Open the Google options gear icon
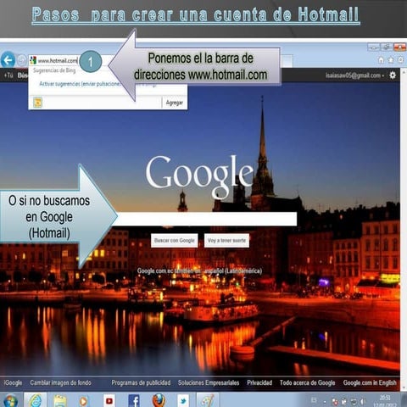Screen dimensions: 407x407 click(393, 75)
